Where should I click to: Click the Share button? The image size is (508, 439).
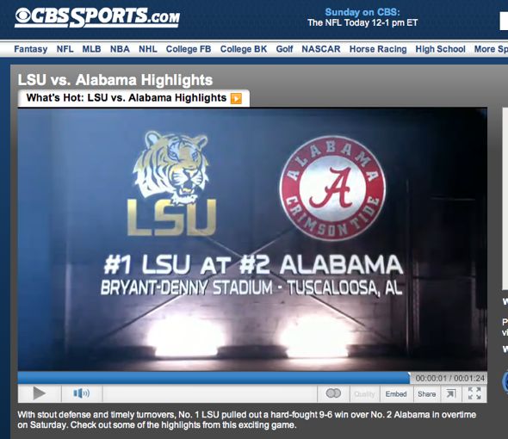click(427, 394)
